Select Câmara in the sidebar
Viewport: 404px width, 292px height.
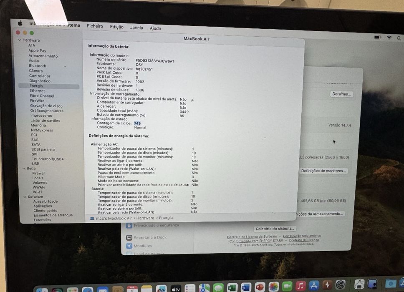click(x=36, y=71)
